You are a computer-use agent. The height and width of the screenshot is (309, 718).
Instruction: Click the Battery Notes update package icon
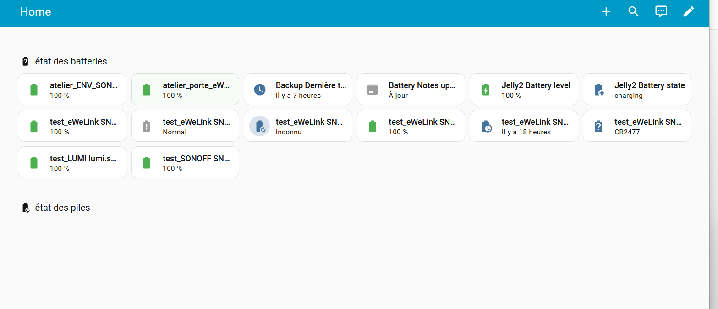[x=373, y=90]
